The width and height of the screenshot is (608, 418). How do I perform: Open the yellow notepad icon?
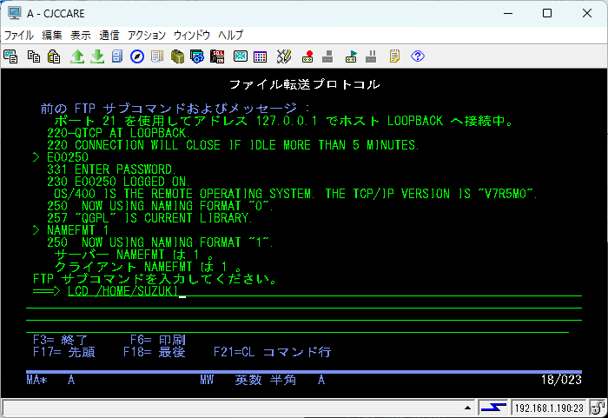pyautogui.click(x=394, y=56)
